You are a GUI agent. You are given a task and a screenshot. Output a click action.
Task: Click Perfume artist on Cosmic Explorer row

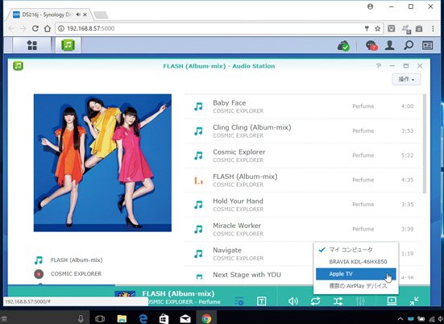(x=363, y=156)
